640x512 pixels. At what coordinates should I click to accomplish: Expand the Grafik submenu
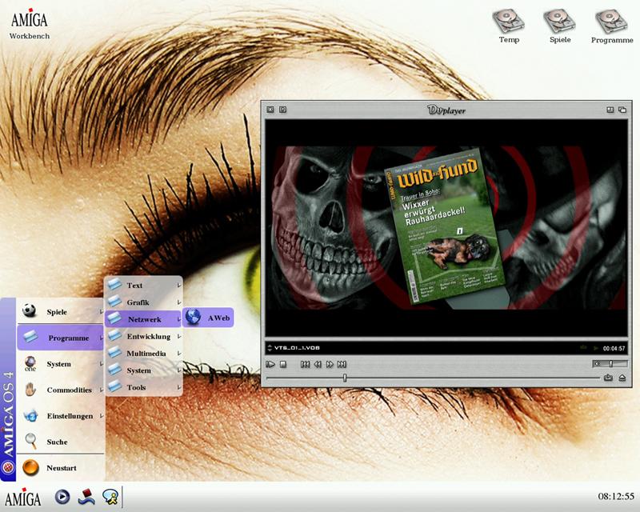pyautogui.click(x=144, y=302)
